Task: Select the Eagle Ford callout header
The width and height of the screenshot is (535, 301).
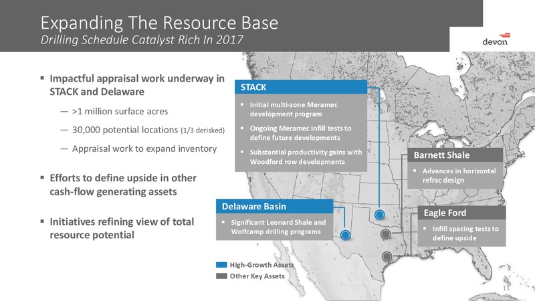Action: [x=461, y=213]
